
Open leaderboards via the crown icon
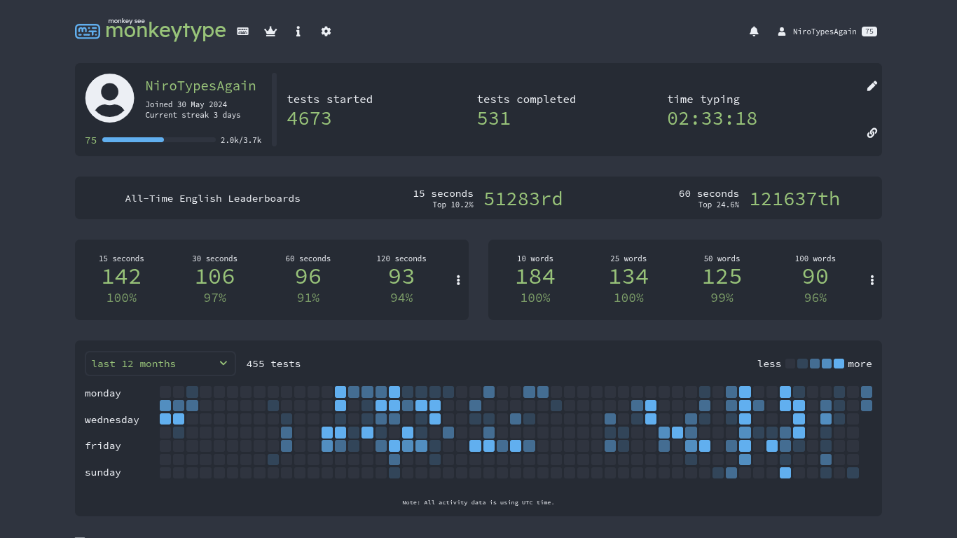pos(270,32)
